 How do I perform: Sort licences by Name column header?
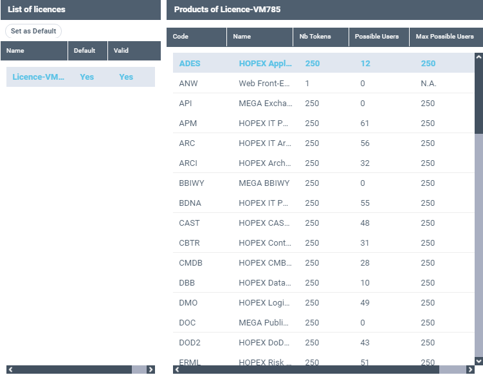coord(33,51)
